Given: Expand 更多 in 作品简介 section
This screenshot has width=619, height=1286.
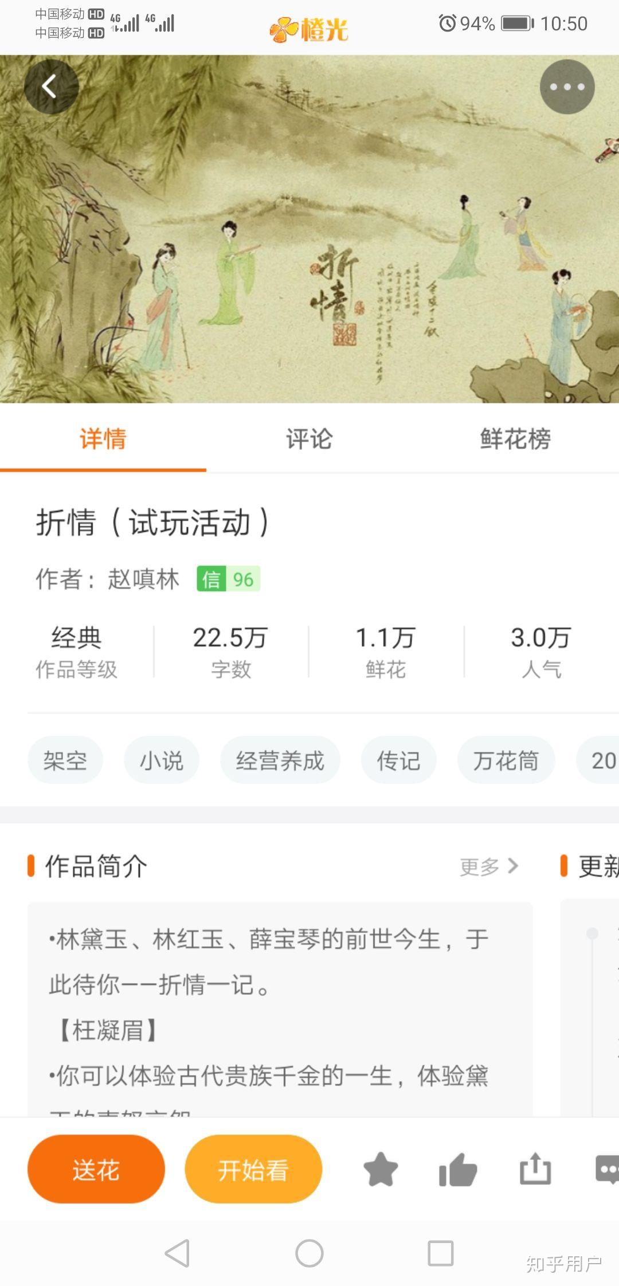Looking at the screenshot, I should click(x=489, y=867).
